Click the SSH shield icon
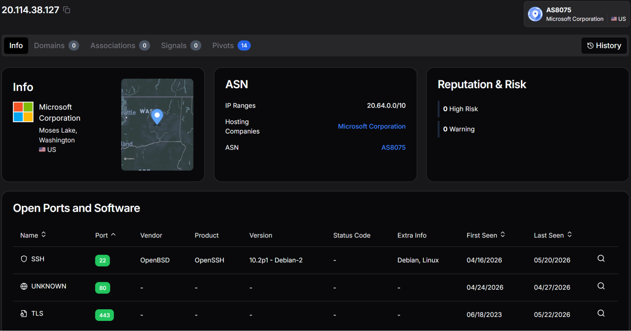Screen dimensions: 631x331 pyautogui.click(x=24, y=259)
